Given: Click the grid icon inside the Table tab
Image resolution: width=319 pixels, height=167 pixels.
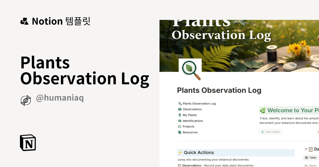Looking at the screenshot, I should click(x=307, y=157).
